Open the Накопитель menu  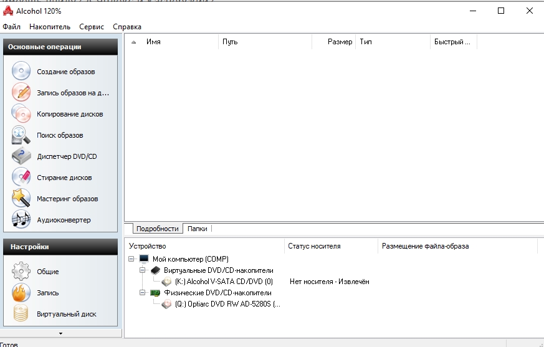click(50, 27)
